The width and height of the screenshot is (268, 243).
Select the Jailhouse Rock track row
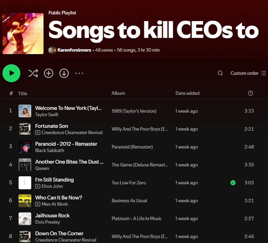click(140, 218)
